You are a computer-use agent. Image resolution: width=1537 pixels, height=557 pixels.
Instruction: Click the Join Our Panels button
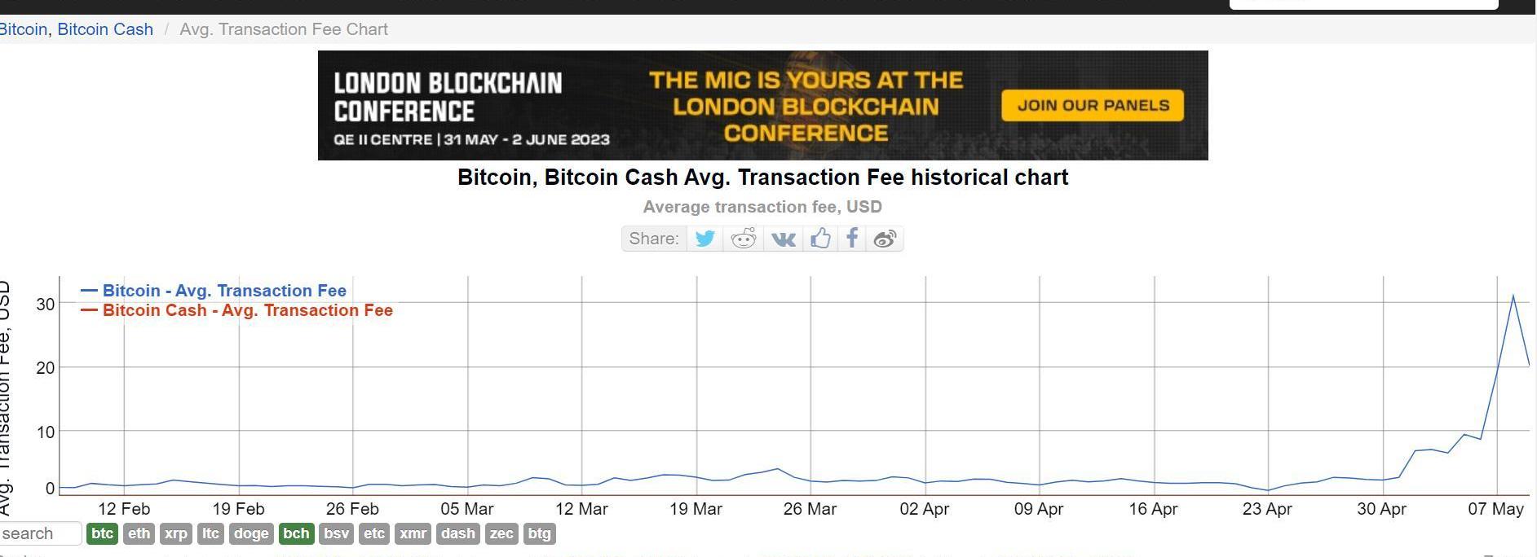click(1093, 105)
